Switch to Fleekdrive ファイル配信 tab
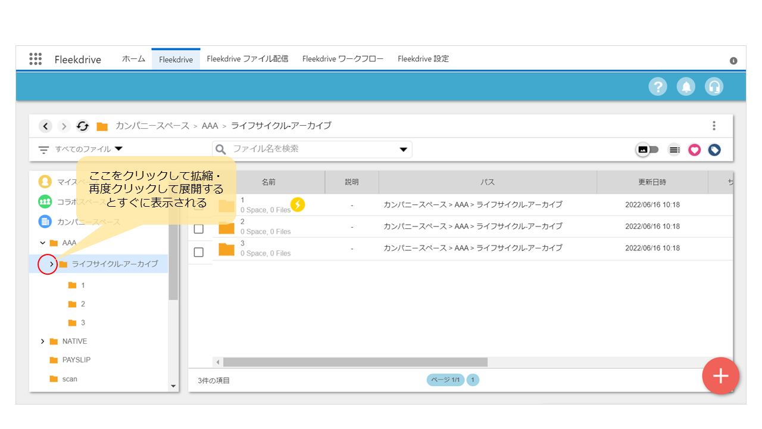Screen dimensions: 762x429 click(247, 59)
